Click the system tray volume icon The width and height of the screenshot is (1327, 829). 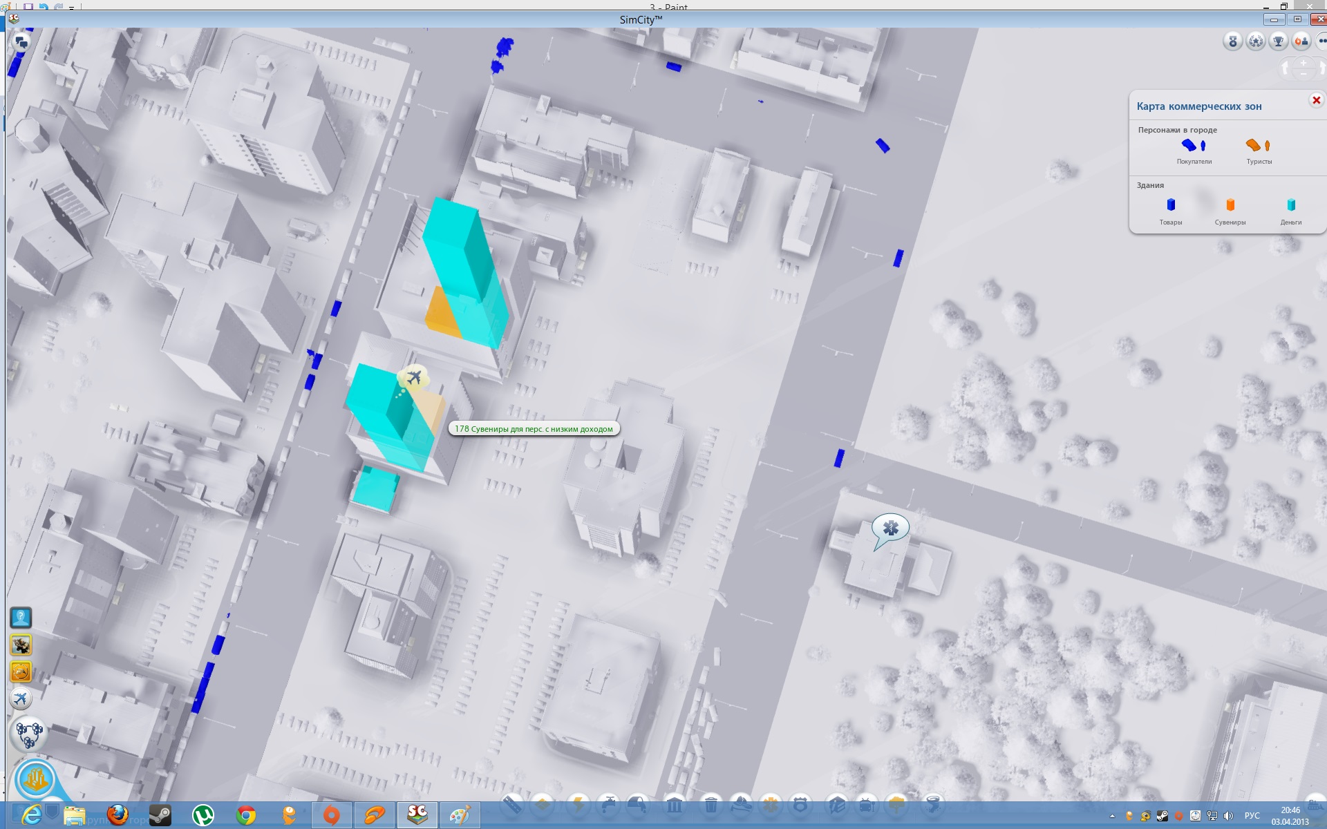click(1229, 817)
